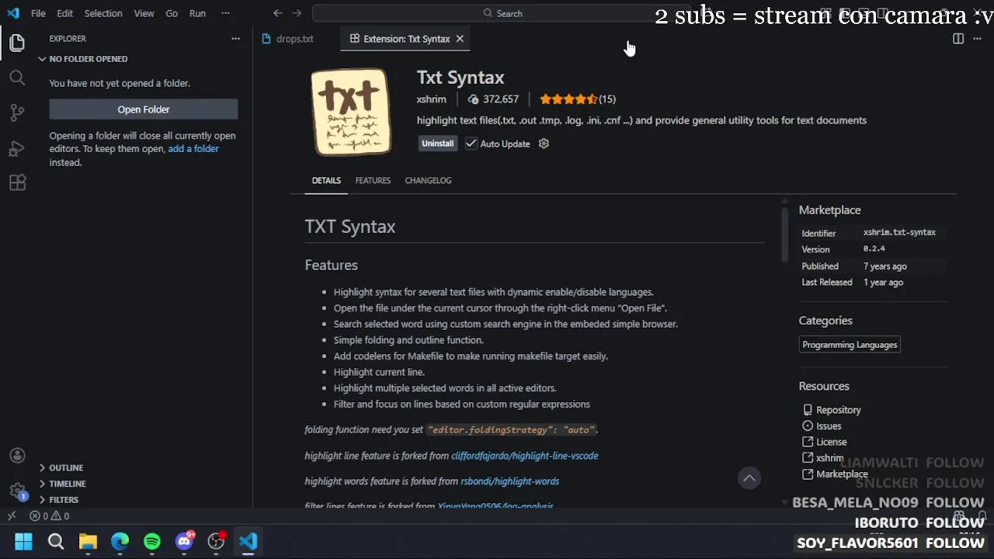
Task: Select the Features tab
Action: pyautogui.click(x=373, y=180)
